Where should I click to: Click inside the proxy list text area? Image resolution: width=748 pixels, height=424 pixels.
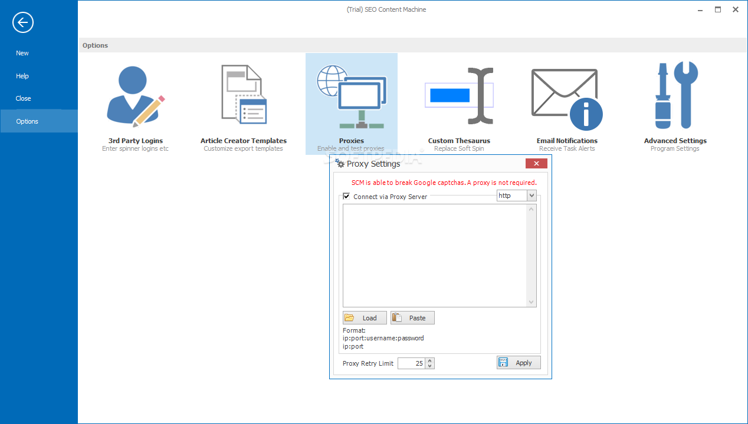coord(435,256)
